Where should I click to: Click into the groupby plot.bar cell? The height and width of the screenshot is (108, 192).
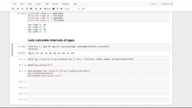[x=98, y=73]
